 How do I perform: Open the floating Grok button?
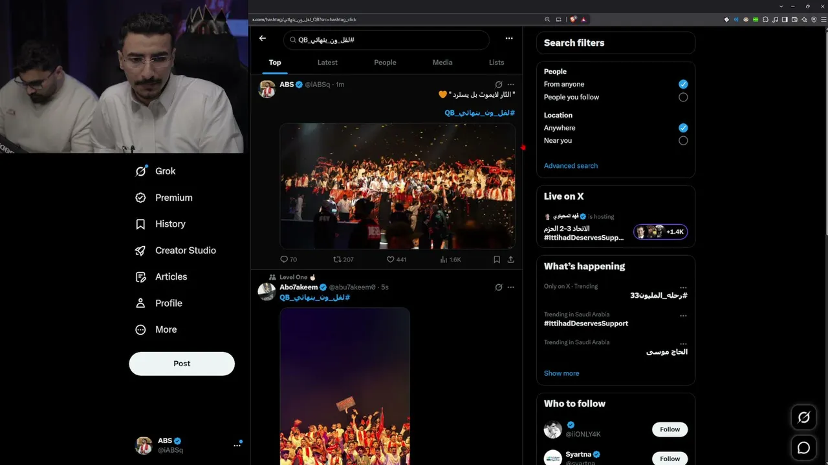point(804,418)
